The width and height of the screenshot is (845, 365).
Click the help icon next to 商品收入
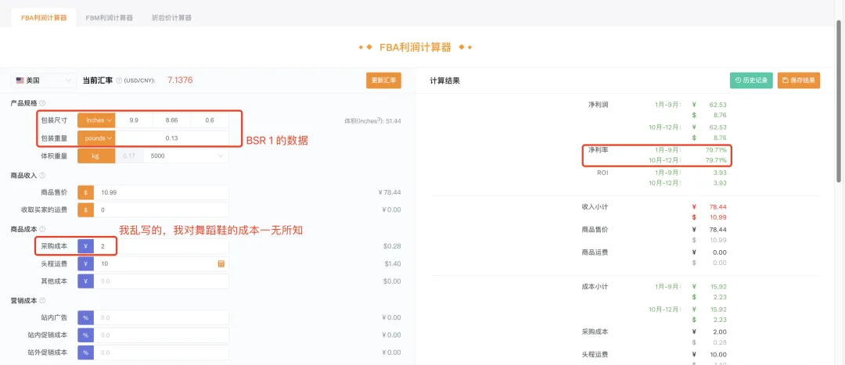(42, 176)
